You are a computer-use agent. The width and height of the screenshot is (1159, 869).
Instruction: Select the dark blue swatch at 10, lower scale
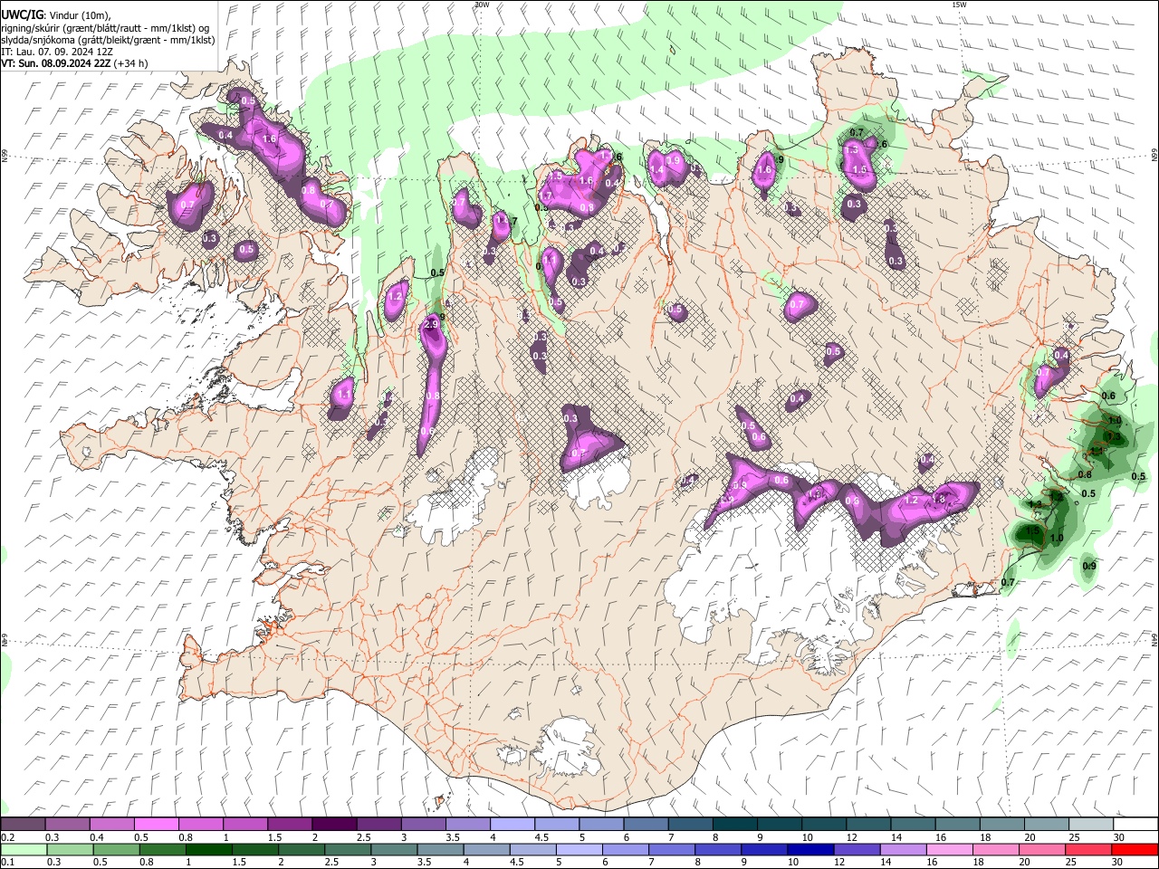tap(809, 849)
